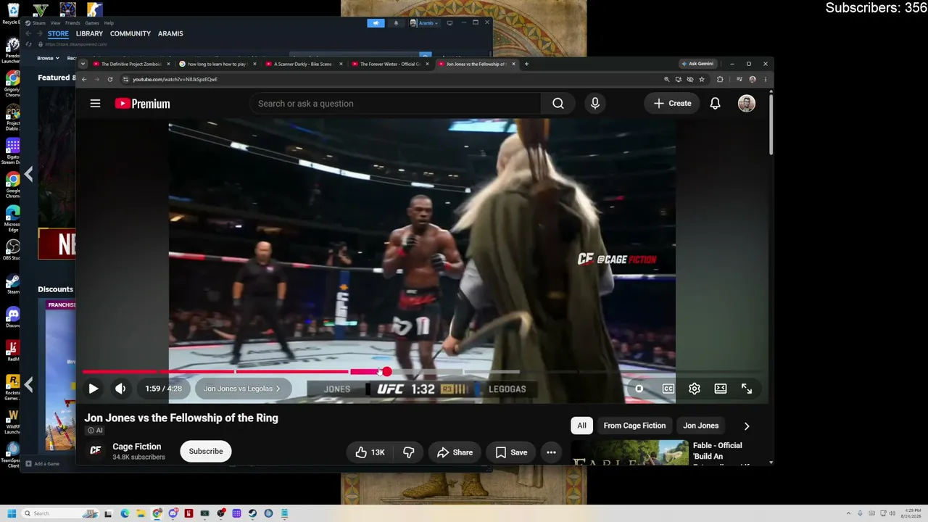
Task: Open the OBS Studio desktop shortcut
Action: click(x=12, y=249)
